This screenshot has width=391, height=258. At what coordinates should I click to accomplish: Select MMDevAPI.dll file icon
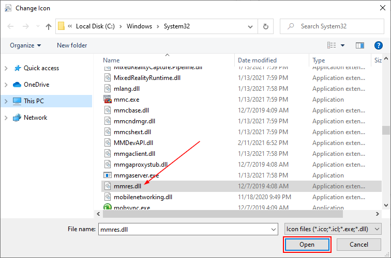[108, 143]
